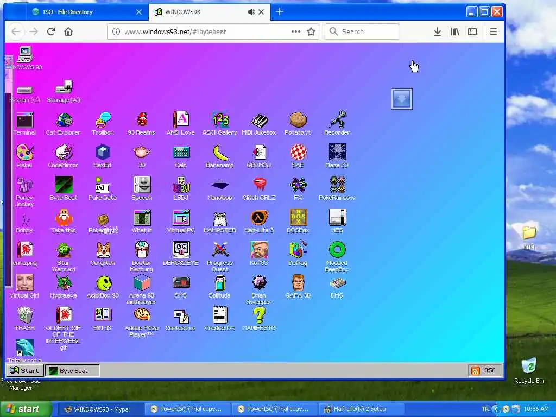Launch Cat Explorer
556x417 pixels.
click(x=64, y=124)
